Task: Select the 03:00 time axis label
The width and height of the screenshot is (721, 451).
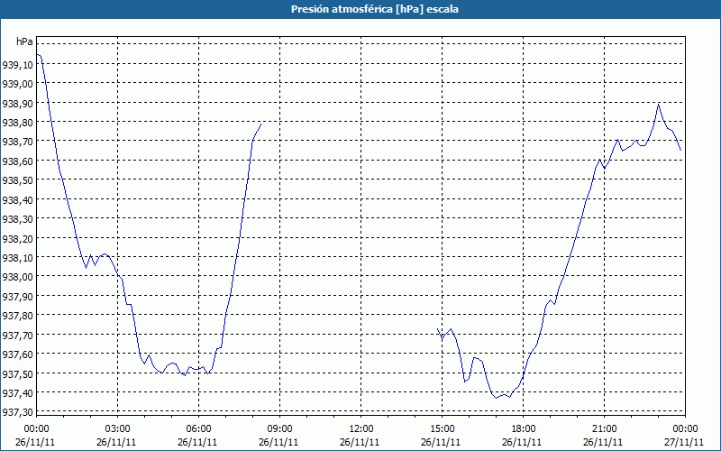Action: pos(118,429)
